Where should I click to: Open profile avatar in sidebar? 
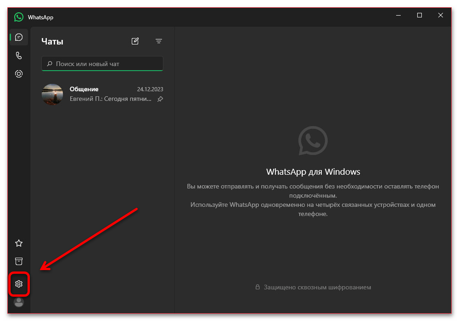(x=19, y=302)
